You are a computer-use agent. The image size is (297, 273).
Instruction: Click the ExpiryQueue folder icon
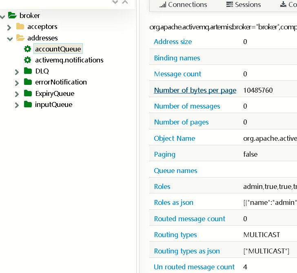point(28,93)
